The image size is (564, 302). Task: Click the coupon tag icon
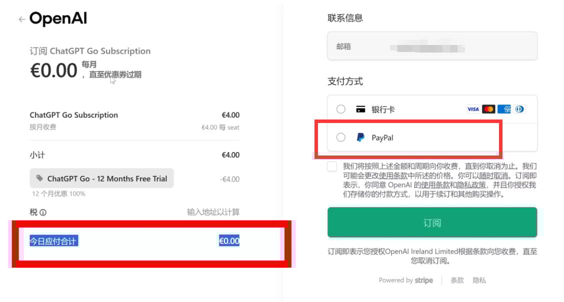(40, 178)
